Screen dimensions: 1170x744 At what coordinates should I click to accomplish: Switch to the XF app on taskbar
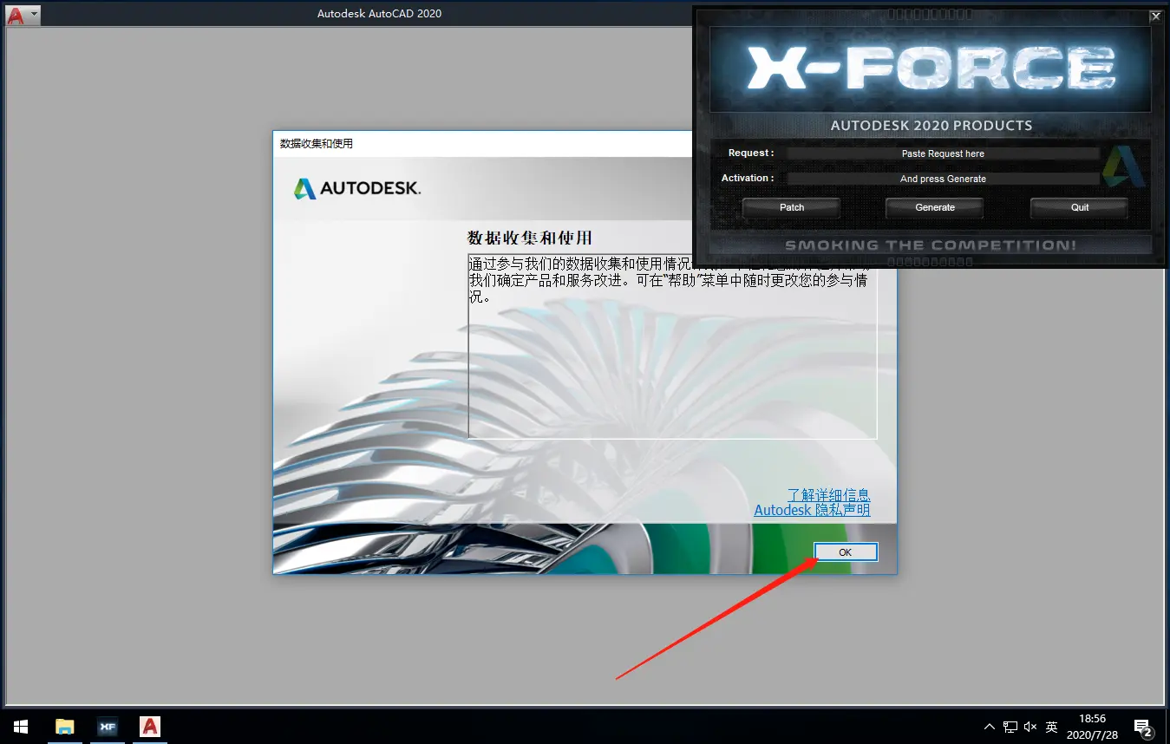(x=108, y=727)
